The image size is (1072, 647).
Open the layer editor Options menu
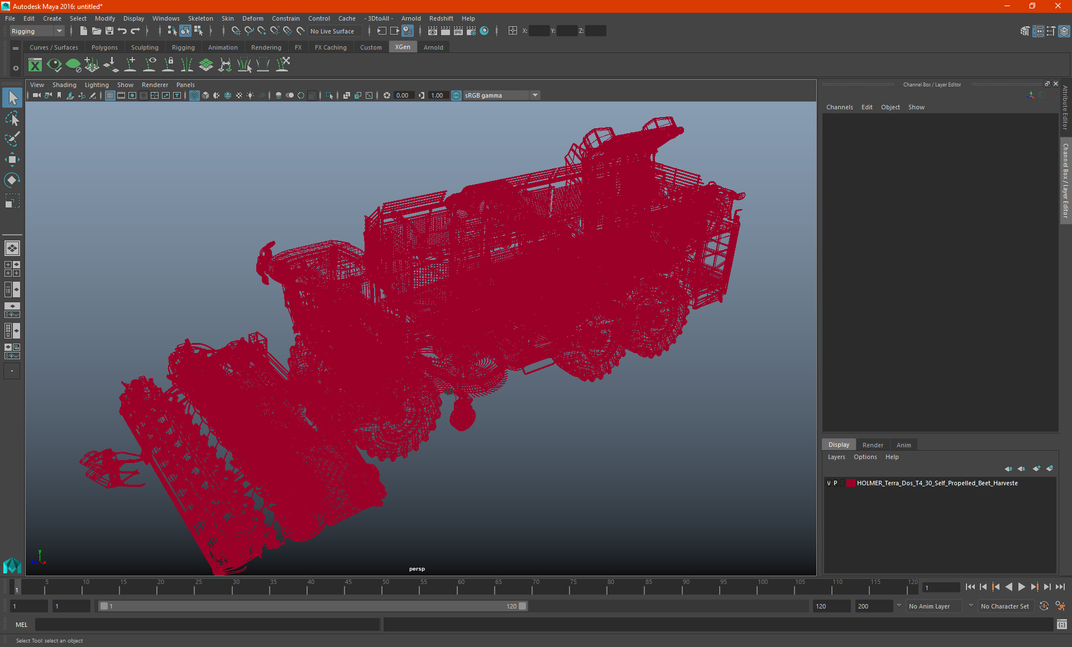pos(865,457)
